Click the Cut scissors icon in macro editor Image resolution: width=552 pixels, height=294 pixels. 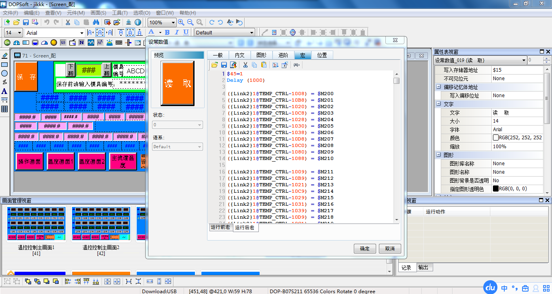245,65
